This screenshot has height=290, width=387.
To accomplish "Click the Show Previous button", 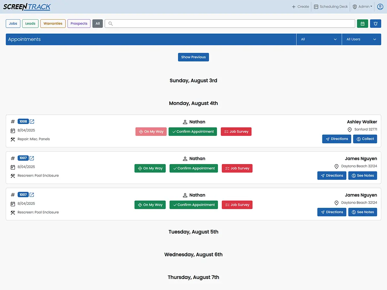I will [193, 57].
